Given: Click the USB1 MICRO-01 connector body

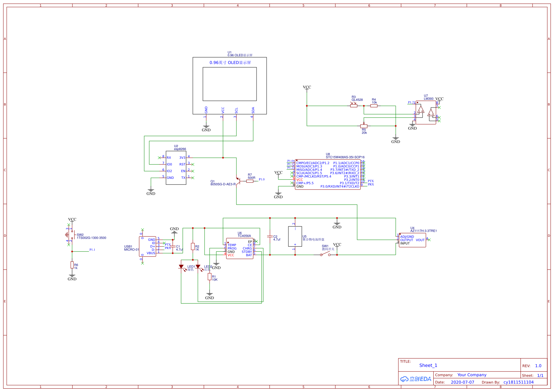Looking at the screenshot, I should tap(148, 246).
